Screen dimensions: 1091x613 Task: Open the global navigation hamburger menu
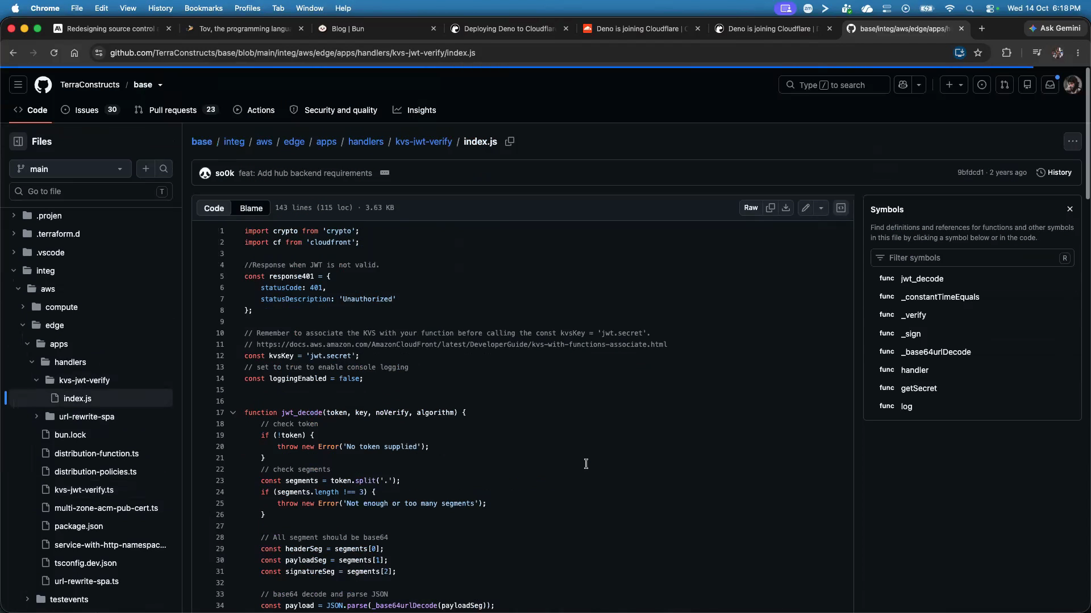[18, 85]
